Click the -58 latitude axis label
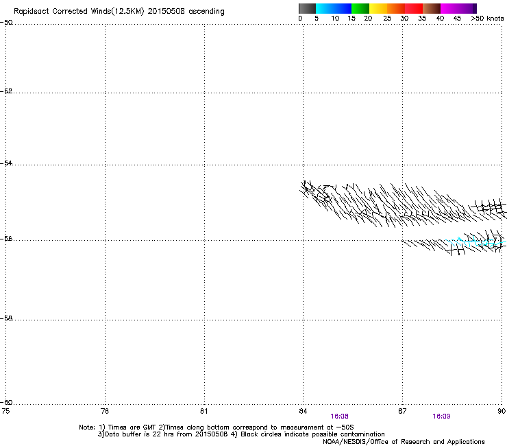 pos(6,318)
